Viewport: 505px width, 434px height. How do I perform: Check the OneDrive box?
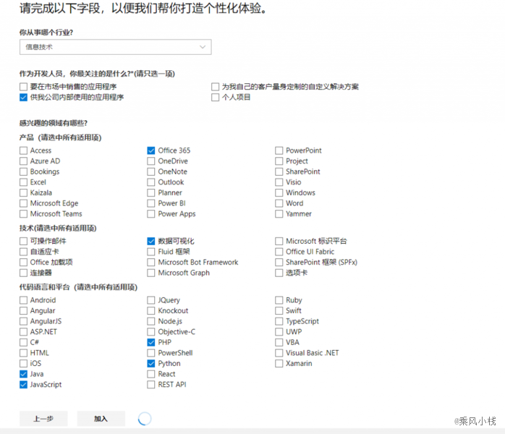tap(150, 161)
